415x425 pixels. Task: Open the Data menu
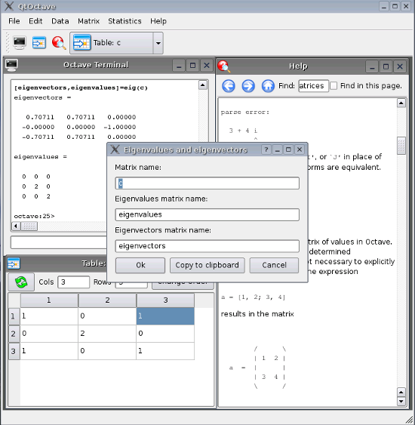click(x=60, y=21)
